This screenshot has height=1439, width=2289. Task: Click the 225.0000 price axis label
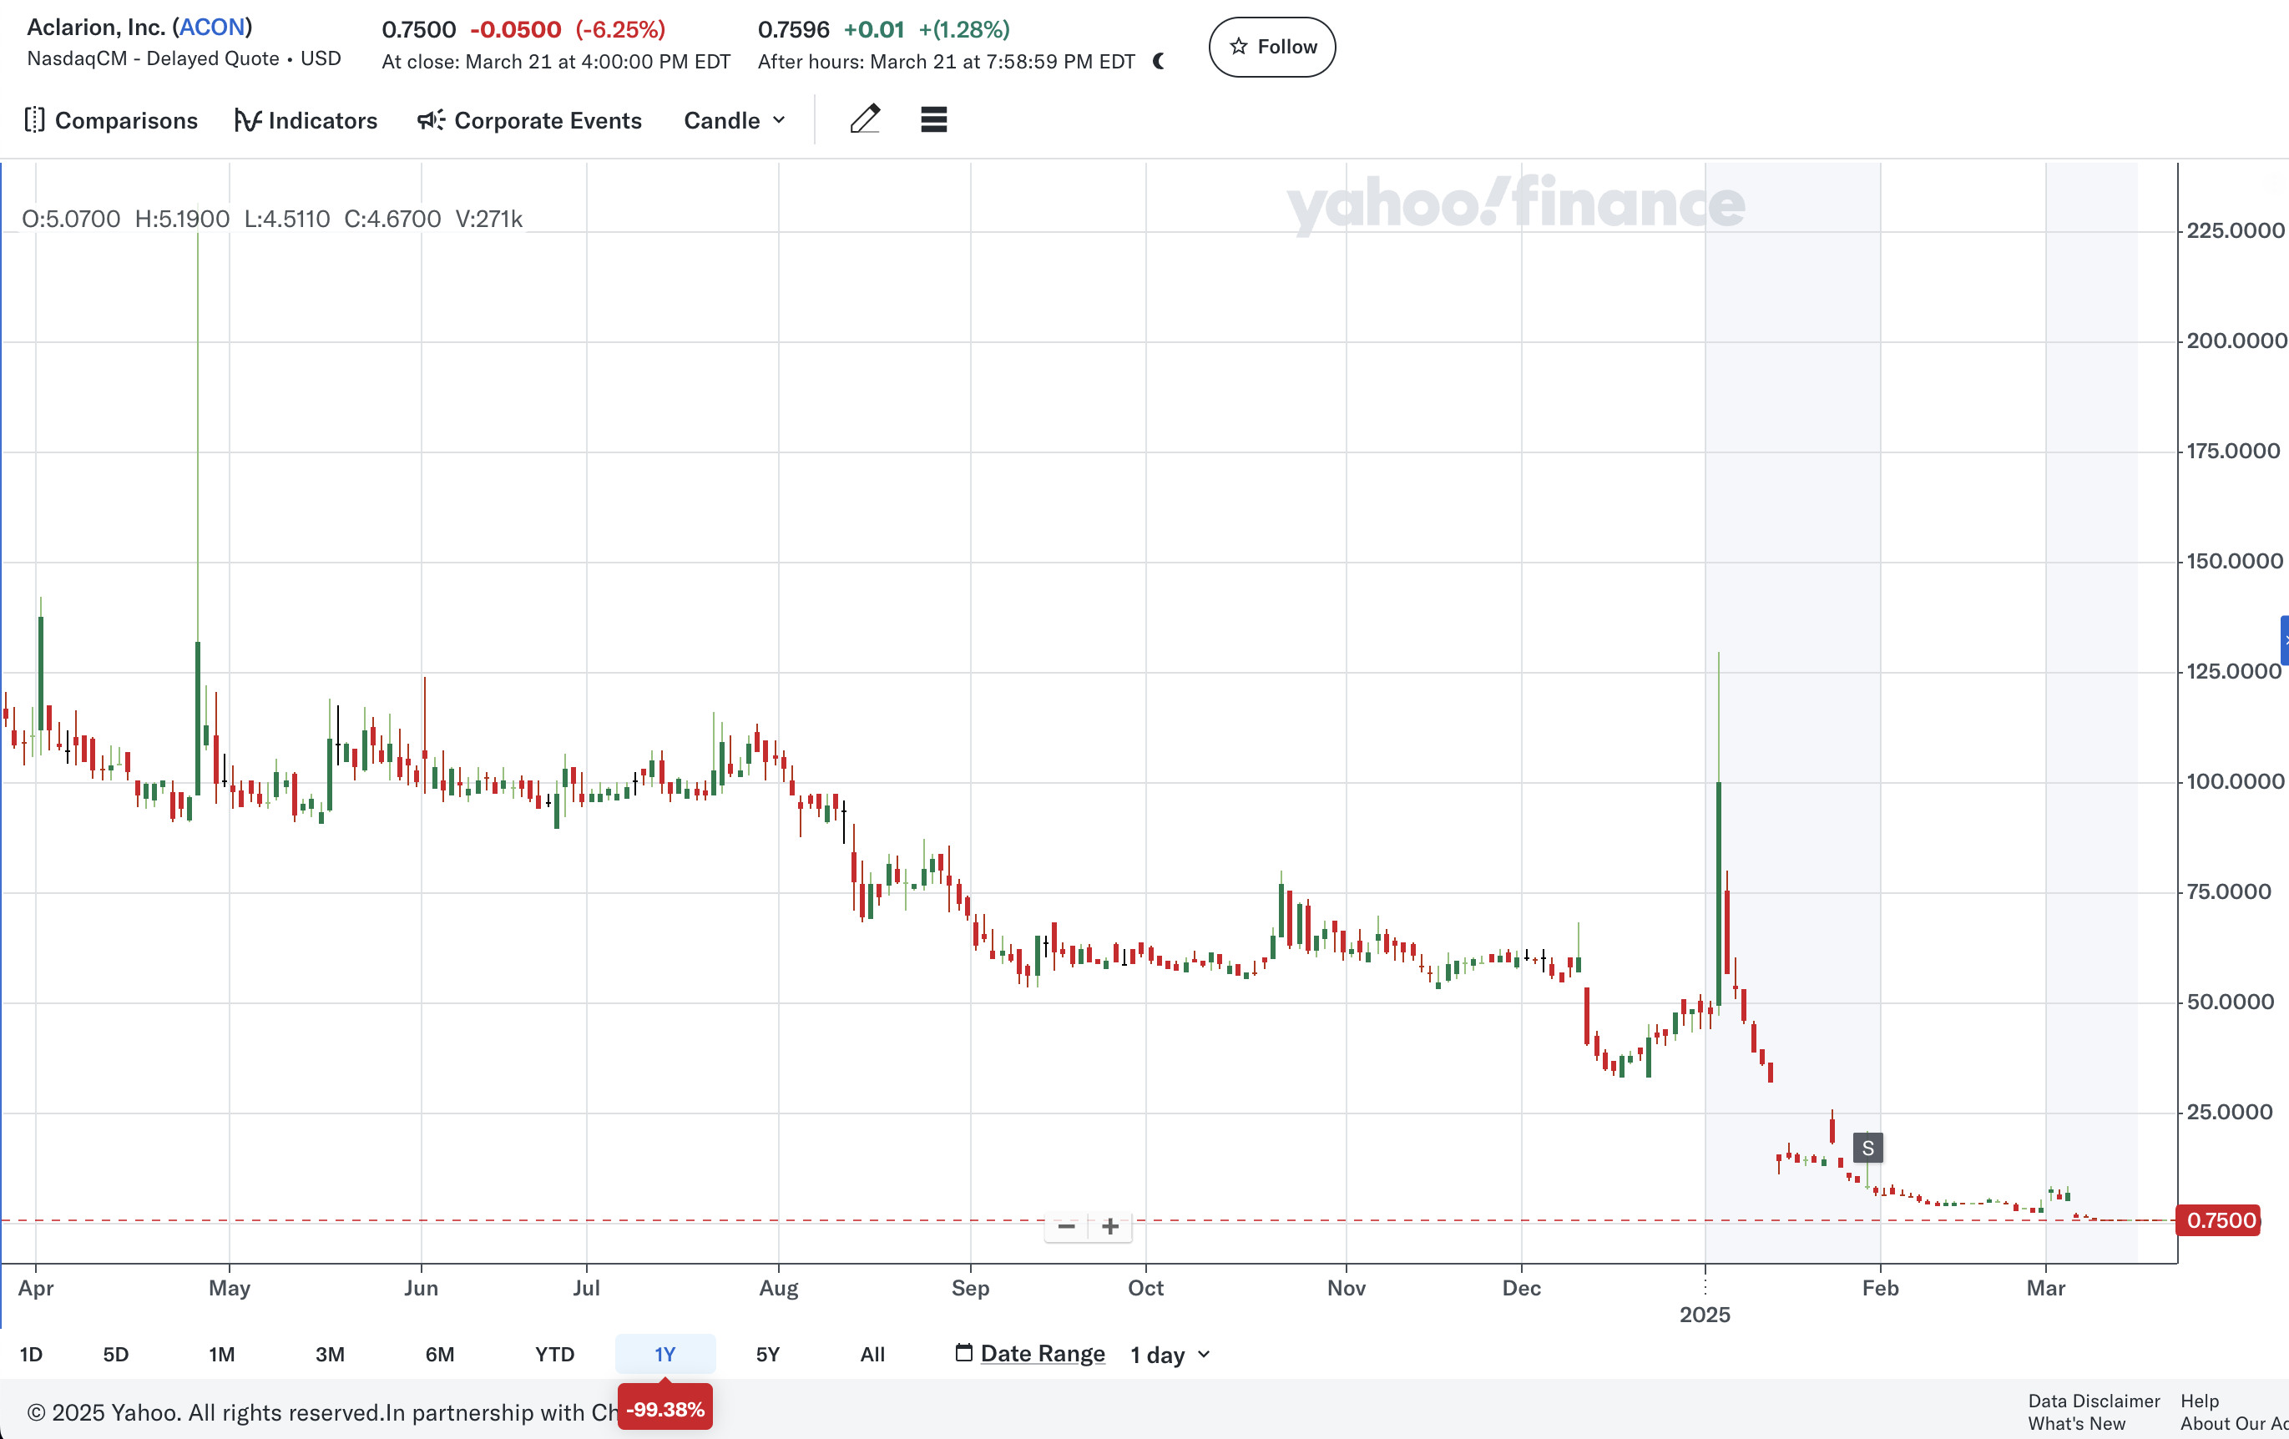point(2235,230)
